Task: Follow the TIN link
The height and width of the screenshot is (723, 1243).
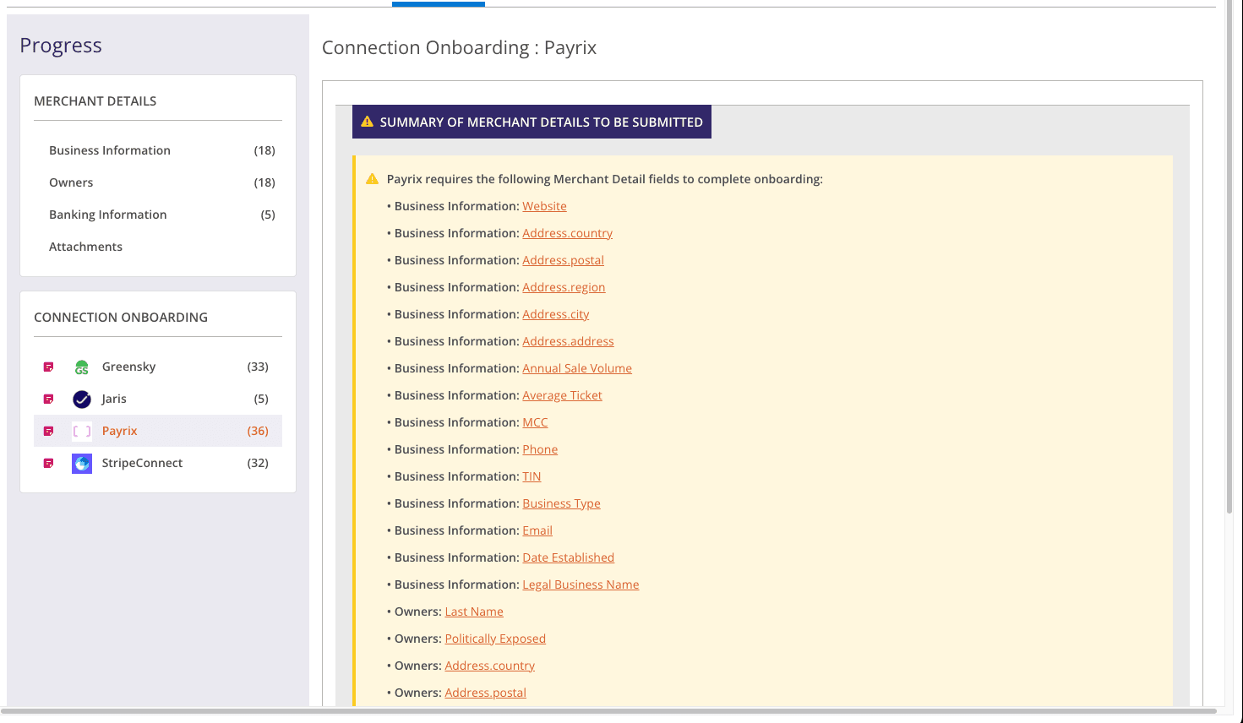Action: [x=532, y=476]
